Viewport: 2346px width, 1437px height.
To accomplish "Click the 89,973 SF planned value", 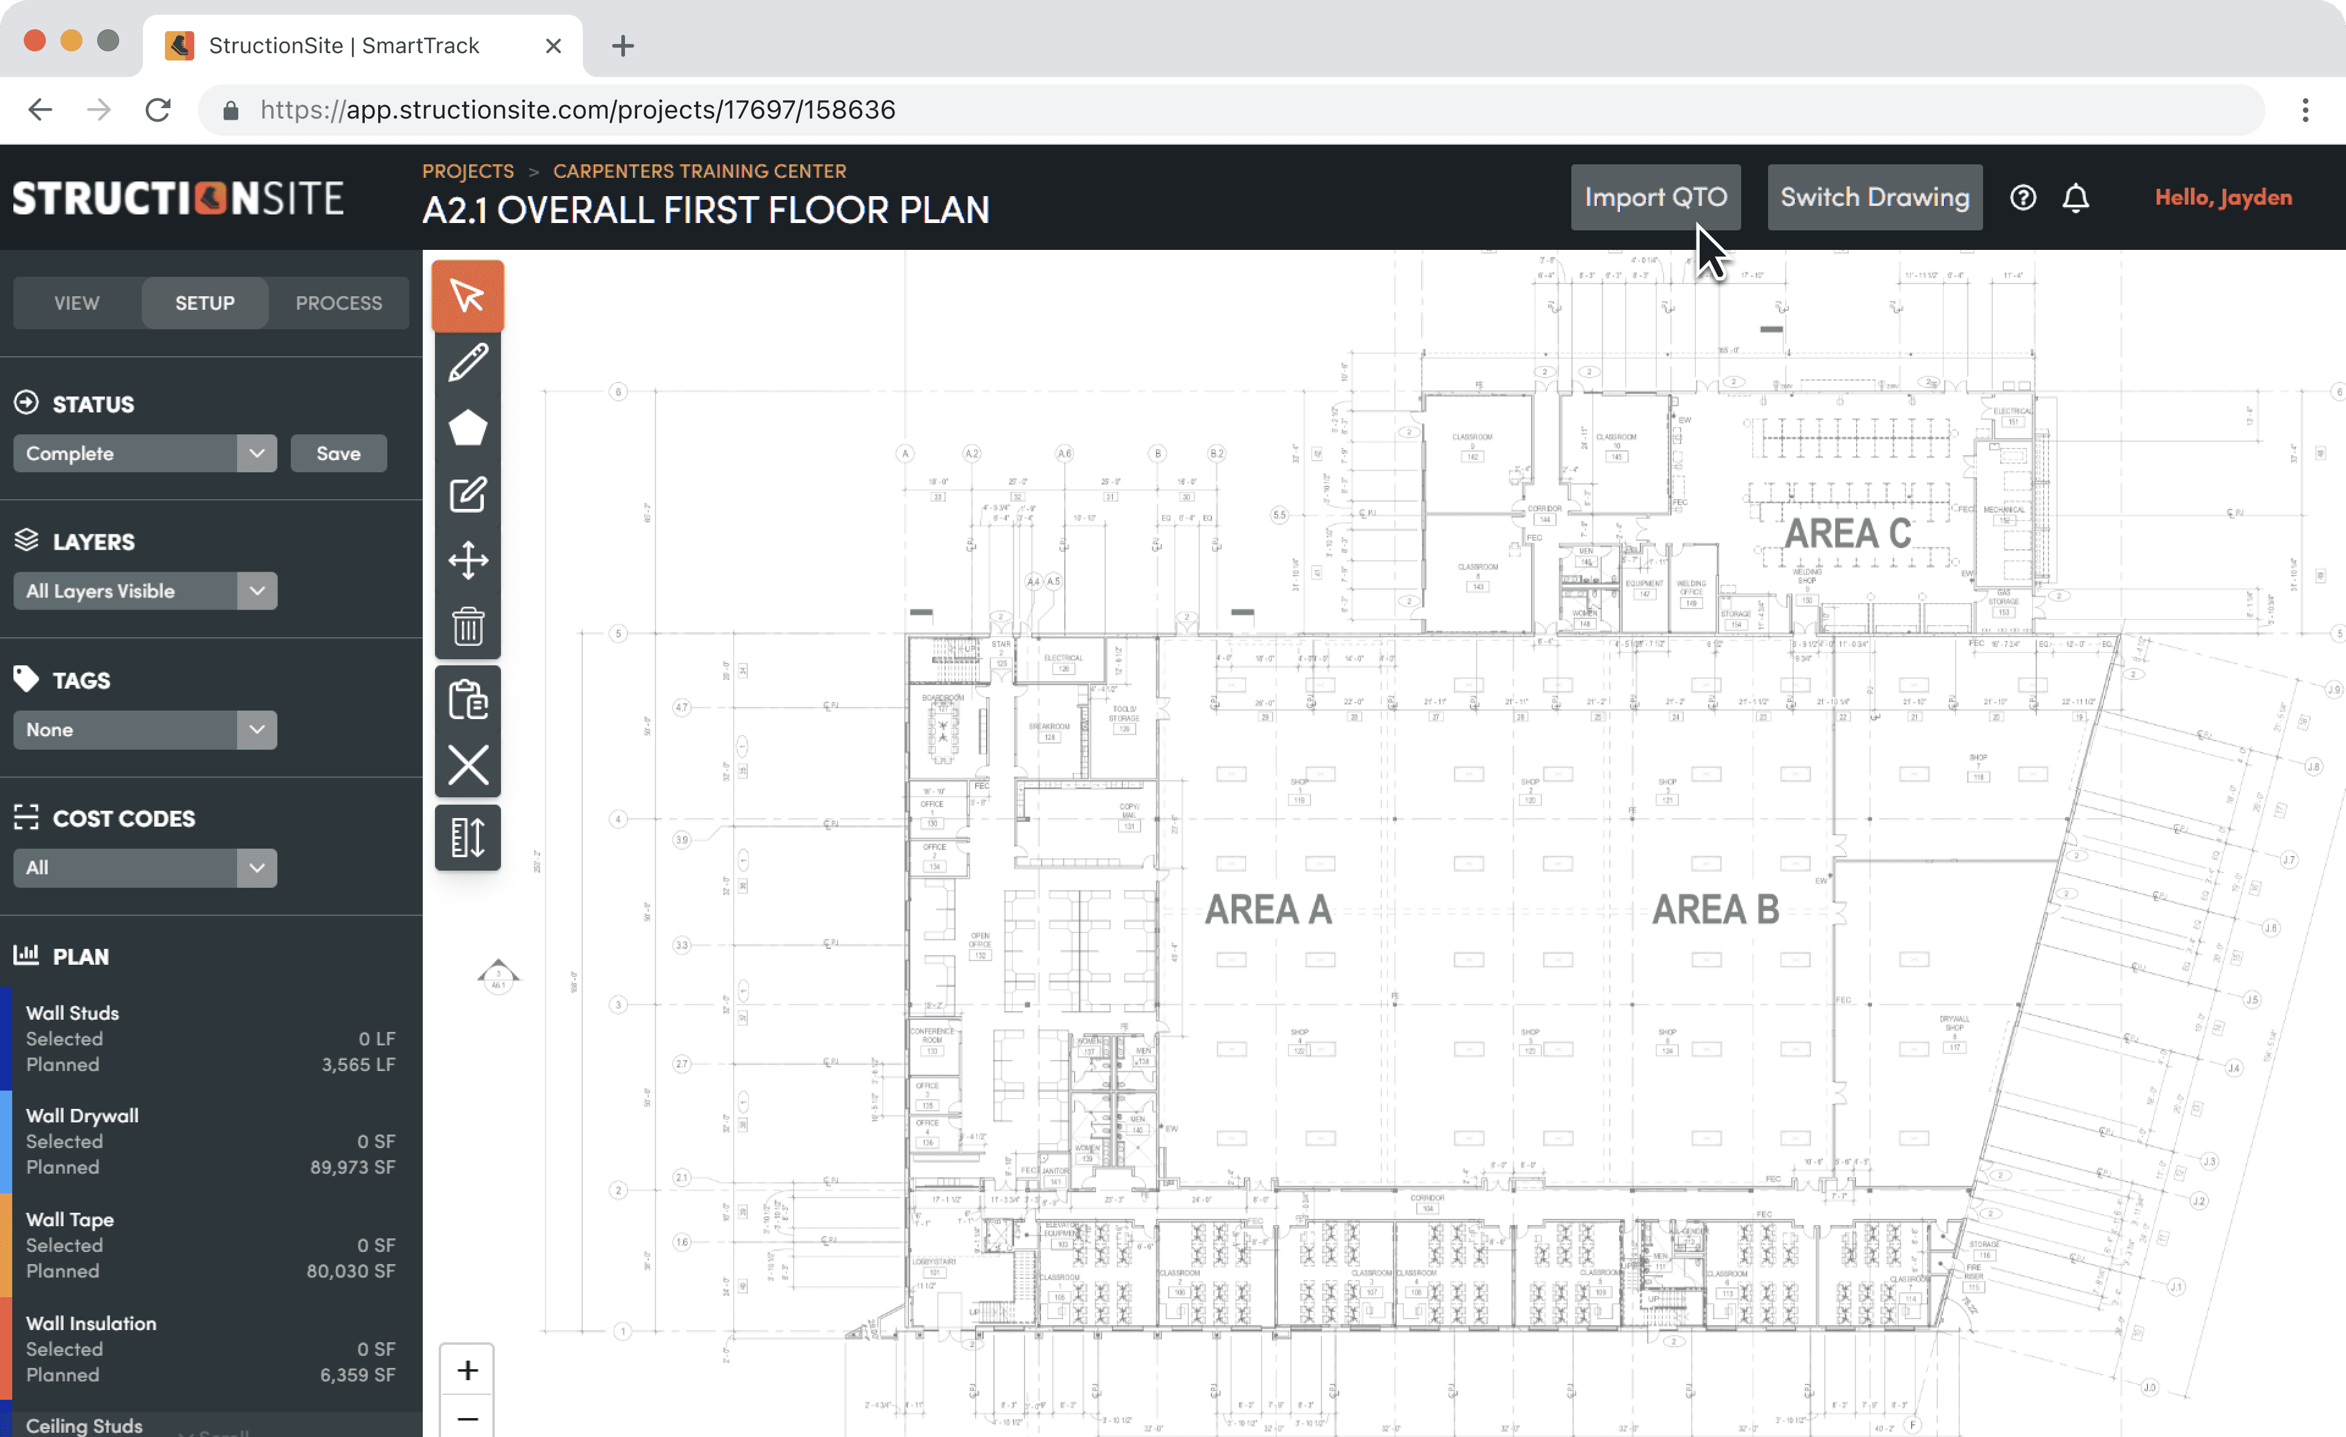I will pos(353,1168).
